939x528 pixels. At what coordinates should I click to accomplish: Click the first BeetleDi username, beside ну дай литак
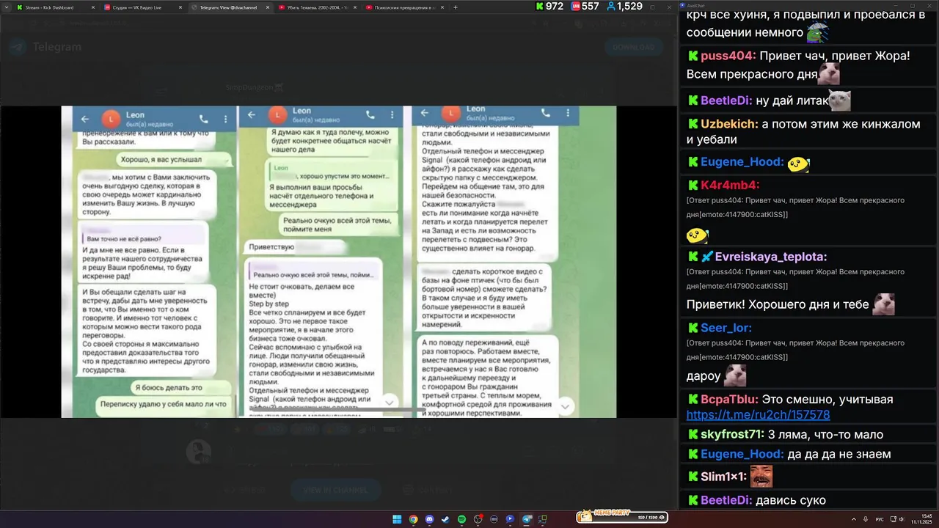click(726, 100)
